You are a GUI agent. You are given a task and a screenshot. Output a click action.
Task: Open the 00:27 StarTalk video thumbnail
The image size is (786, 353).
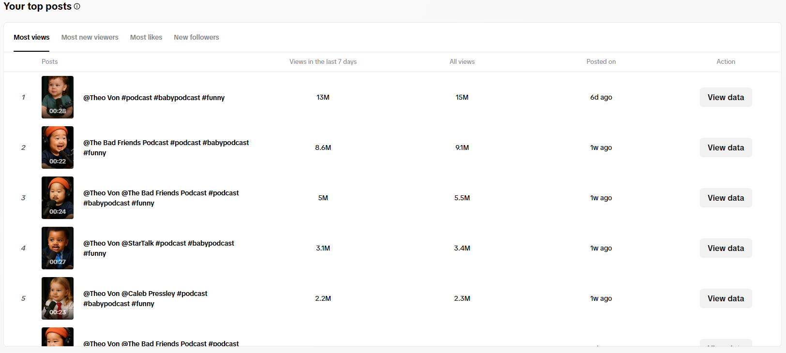58,248
